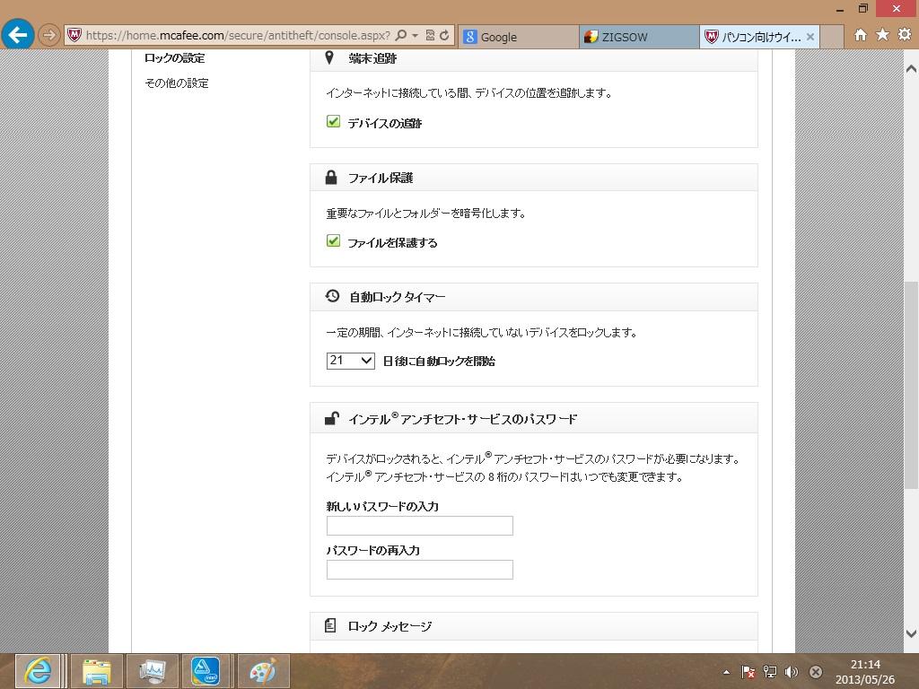Click the mcafee.com URL in address bar
919x689 pixels.
point(237,35)
